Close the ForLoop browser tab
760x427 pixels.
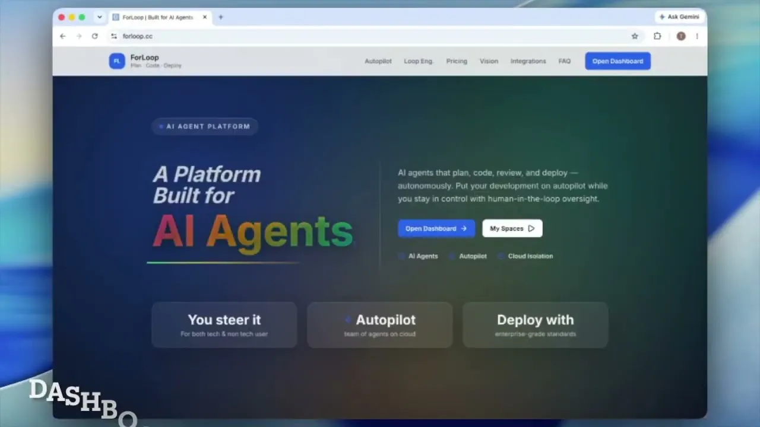205,17
